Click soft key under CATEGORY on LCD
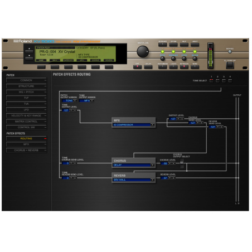Screen dimensions: 252x252 69,67
